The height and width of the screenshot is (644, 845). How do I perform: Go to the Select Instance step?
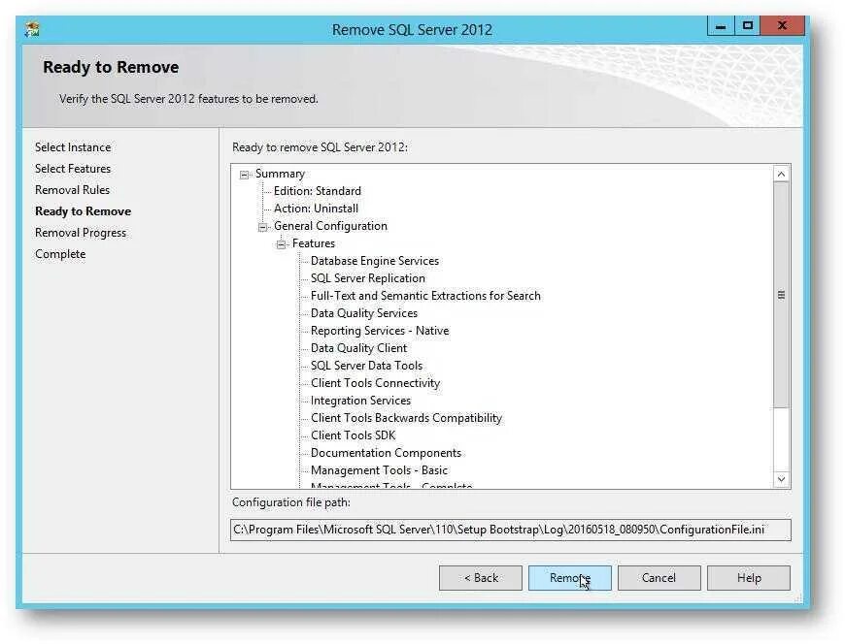73,146
